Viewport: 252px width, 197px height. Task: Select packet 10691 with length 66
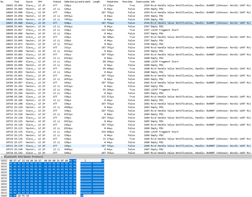pos(126,37)
